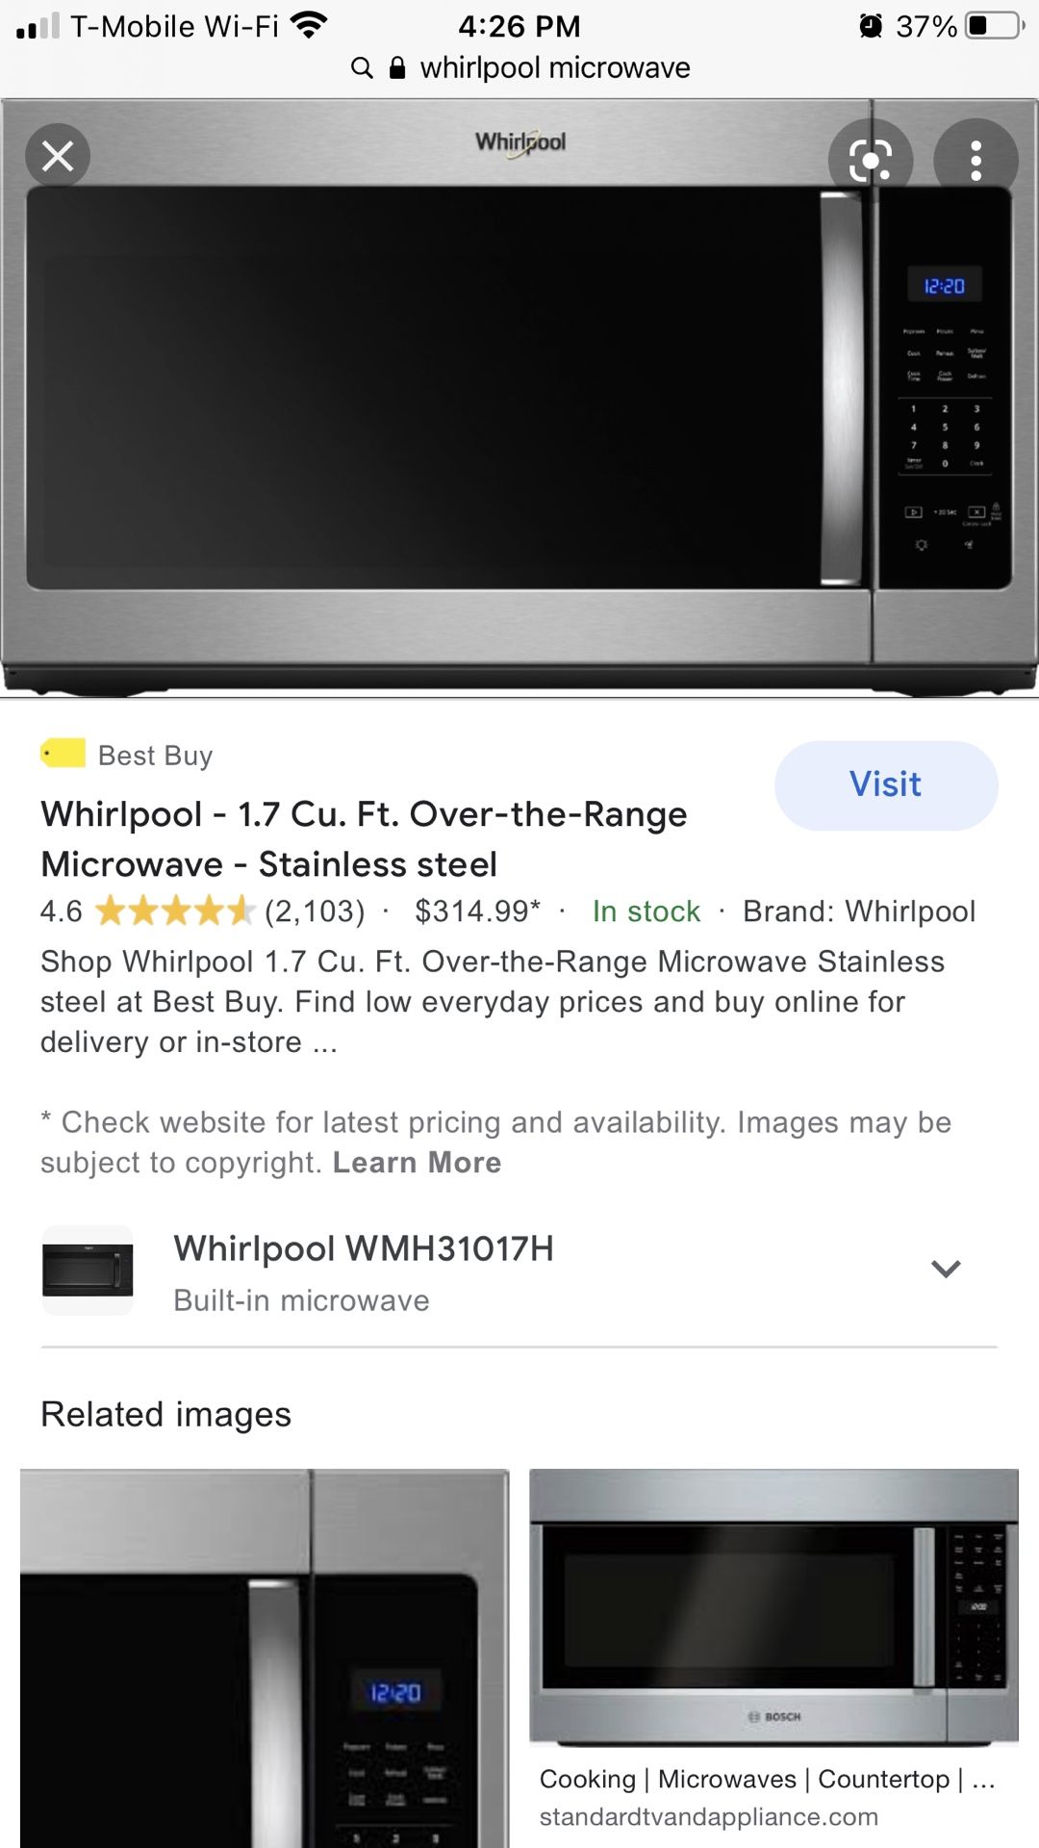Tap the search magnifier icon in address bar
1039x1848 pixels.
click(362, 68)
